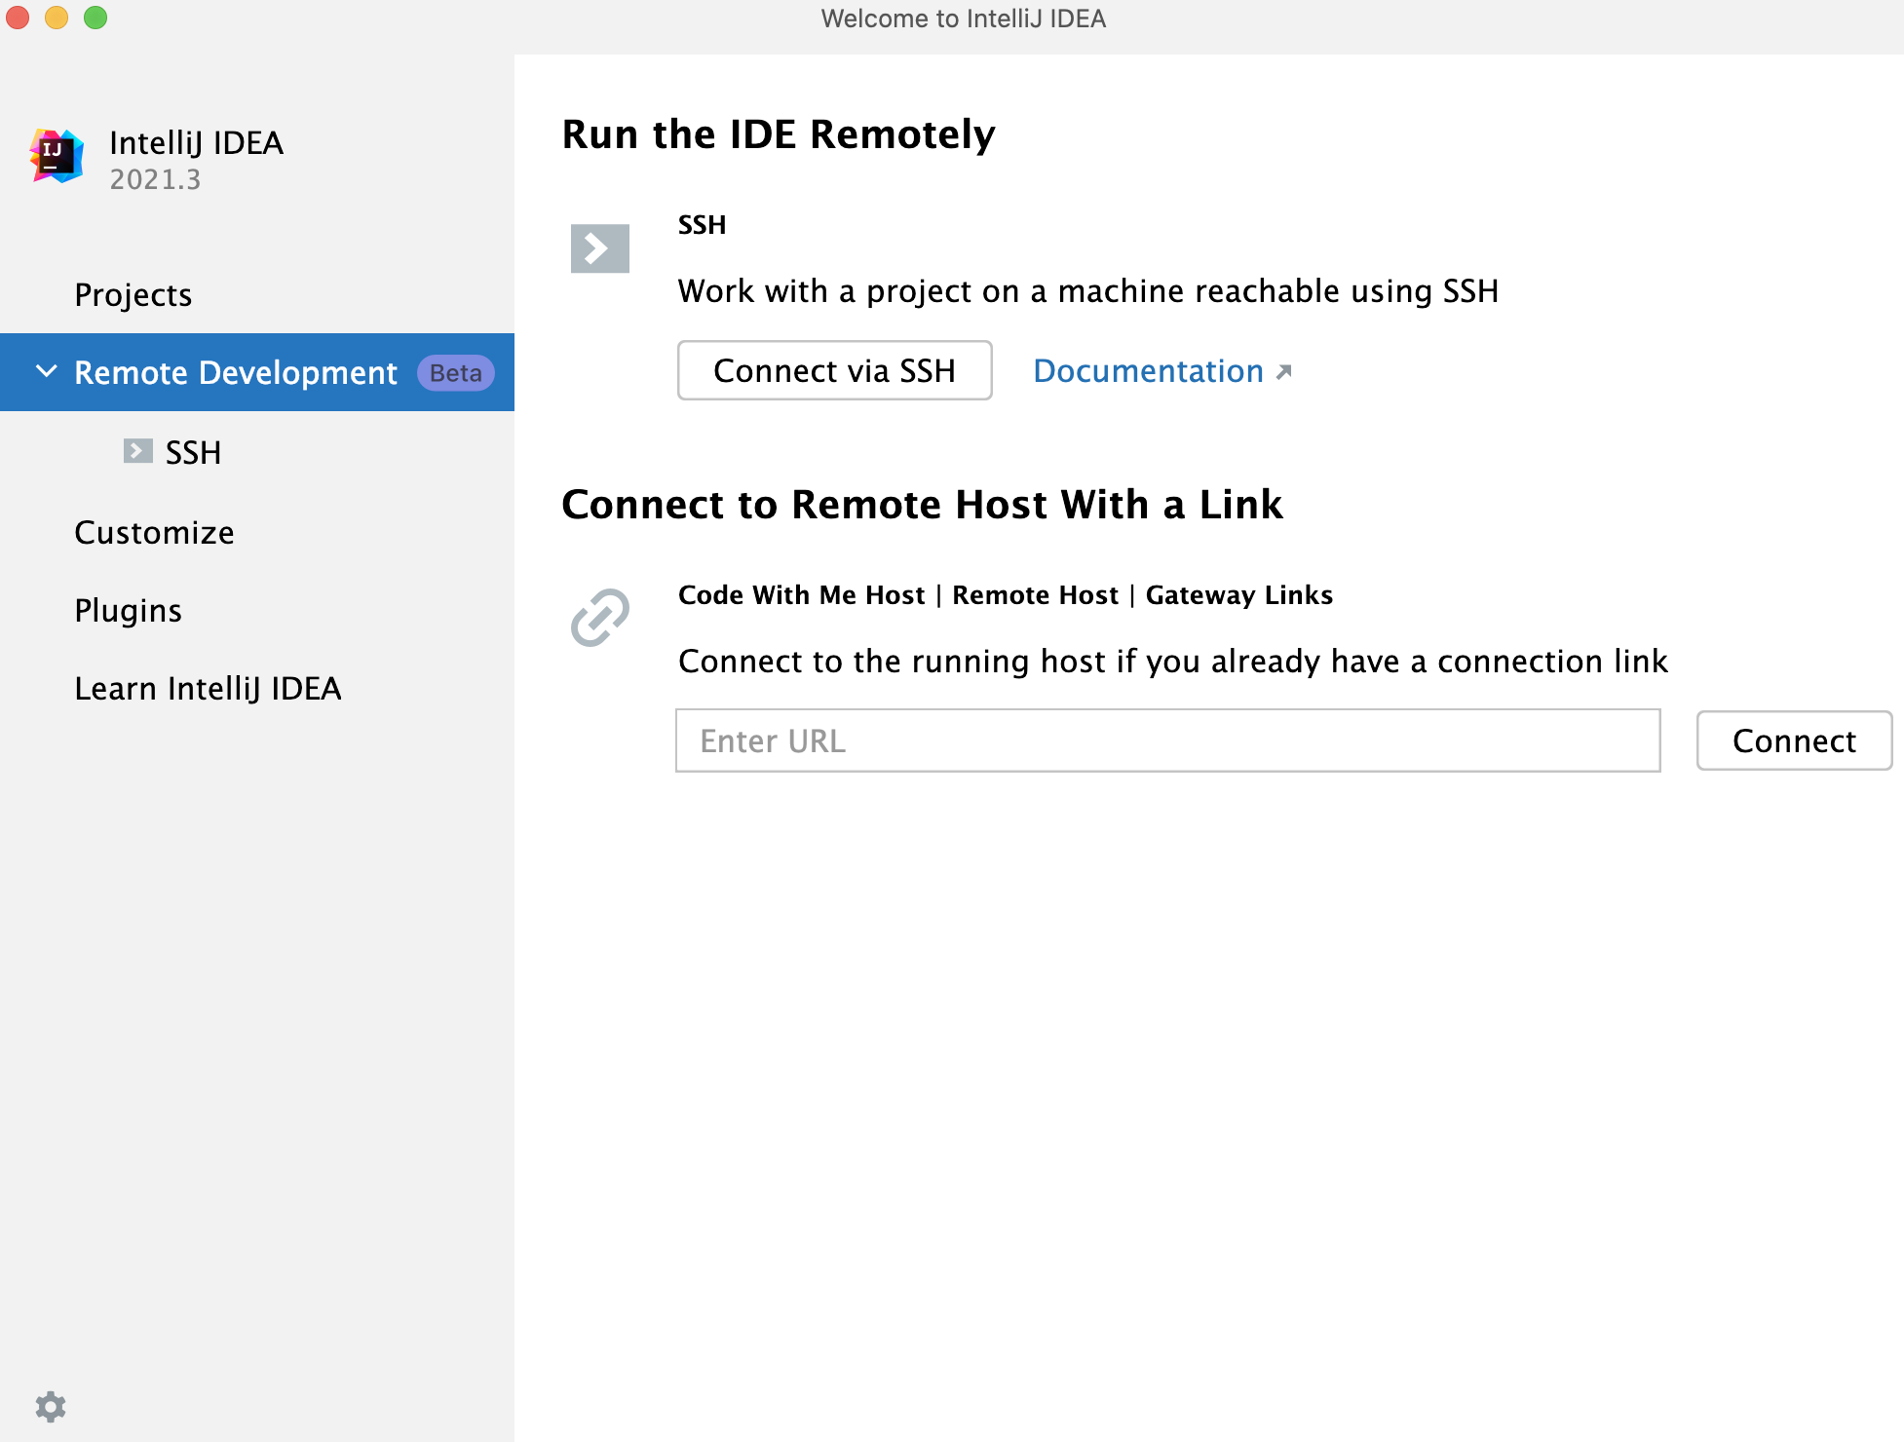
Task: Click the green macOS zoom button
Action: click(95, 18)
